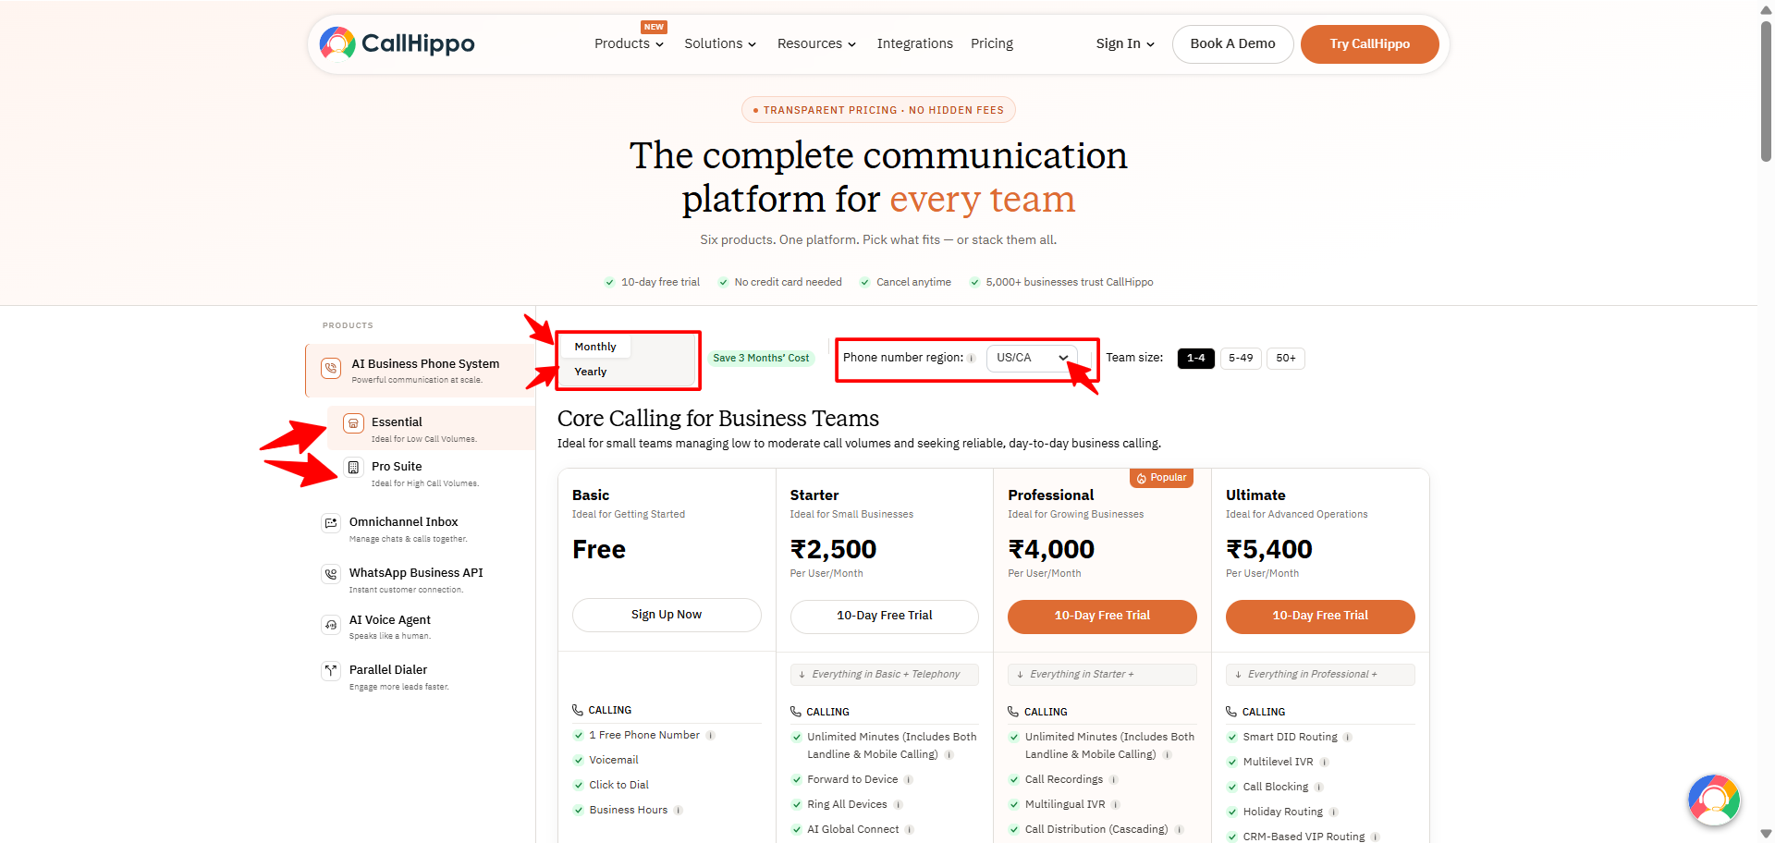Click info icon beside 1 Free Phone Number

[x=711, y=736]
